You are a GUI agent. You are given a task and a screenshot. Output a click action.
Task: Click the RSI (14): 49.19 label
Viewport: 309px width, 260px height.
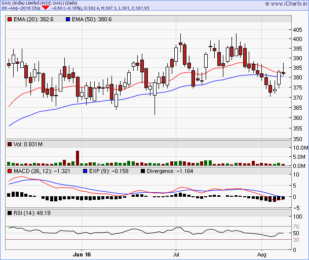point(32,213)
